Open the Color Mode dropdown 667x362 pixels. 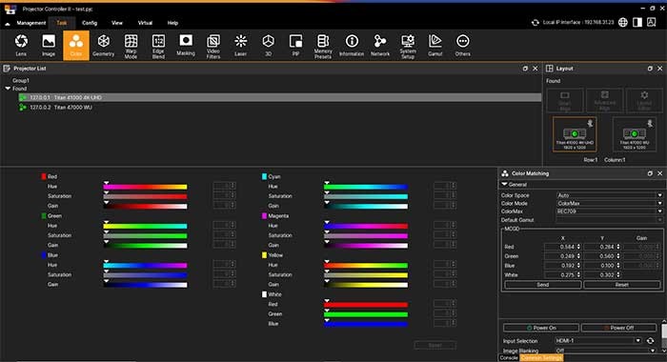[x=610, y=203]
